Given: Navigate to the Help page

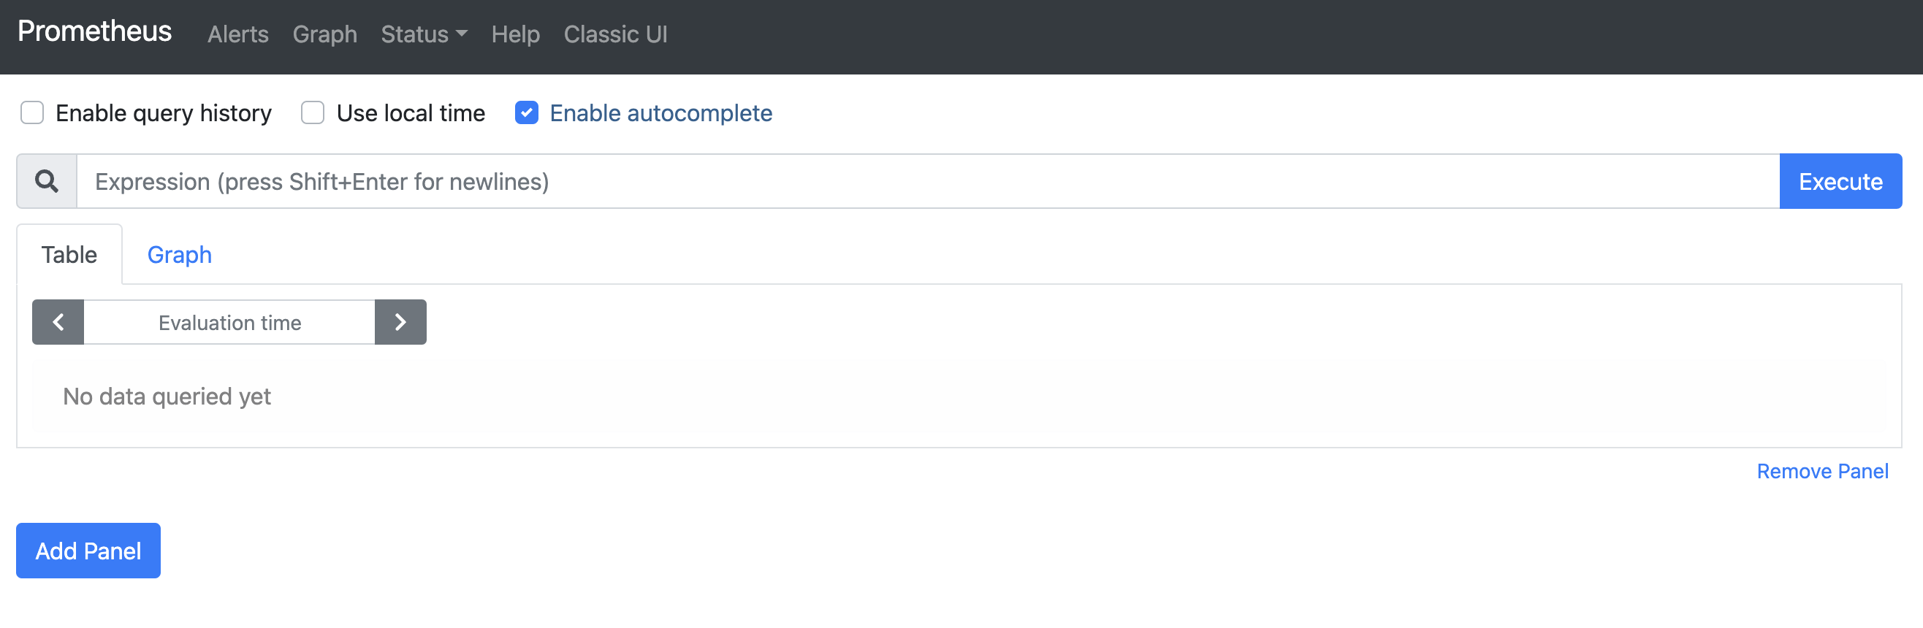Looking at the screenshot, I should [515, 34].
